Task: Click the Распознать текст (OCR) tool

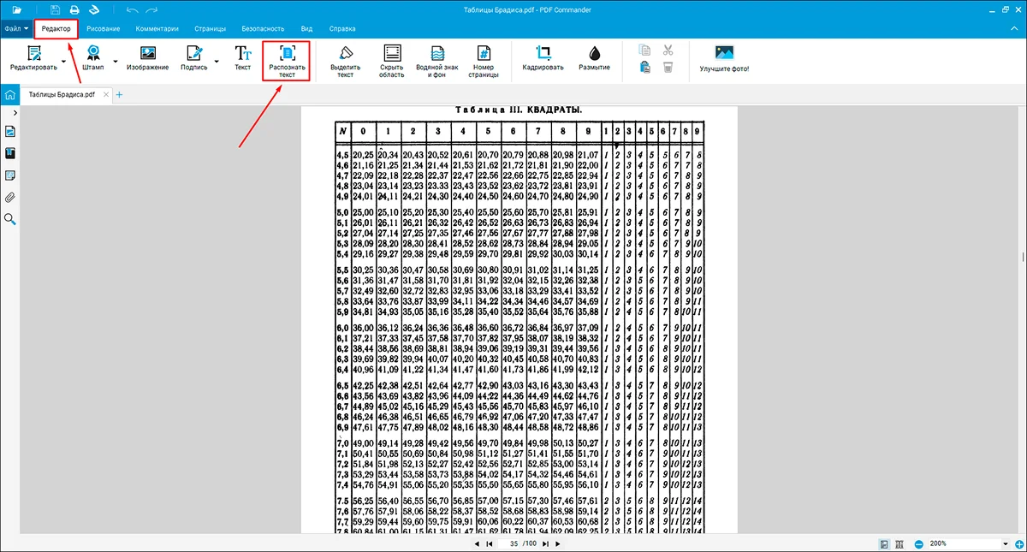Action: click(x=288, y=60)
